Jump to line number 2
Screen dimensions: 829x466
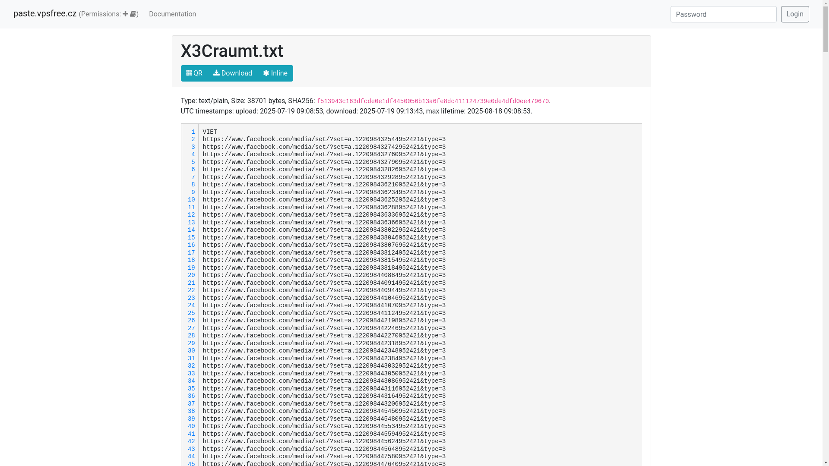pyautogui.click(x=193, y=139)
